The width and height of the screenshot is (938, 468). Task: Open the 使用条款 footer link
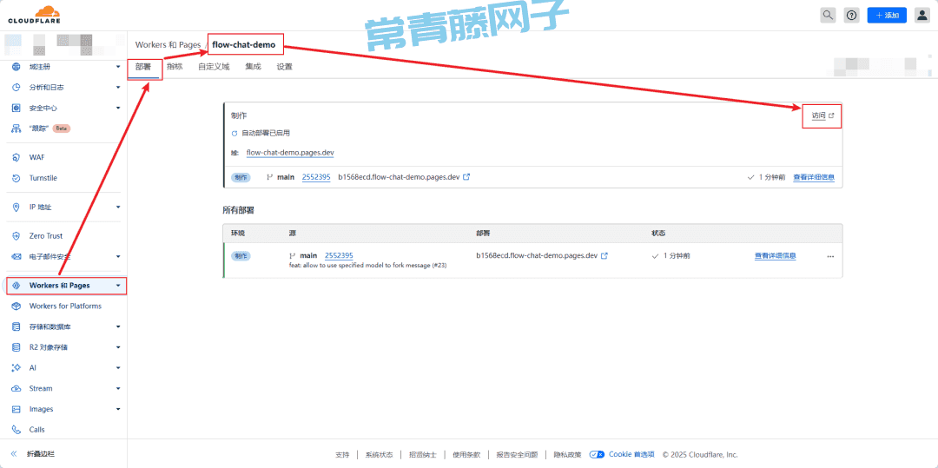[x=466, y=454]
